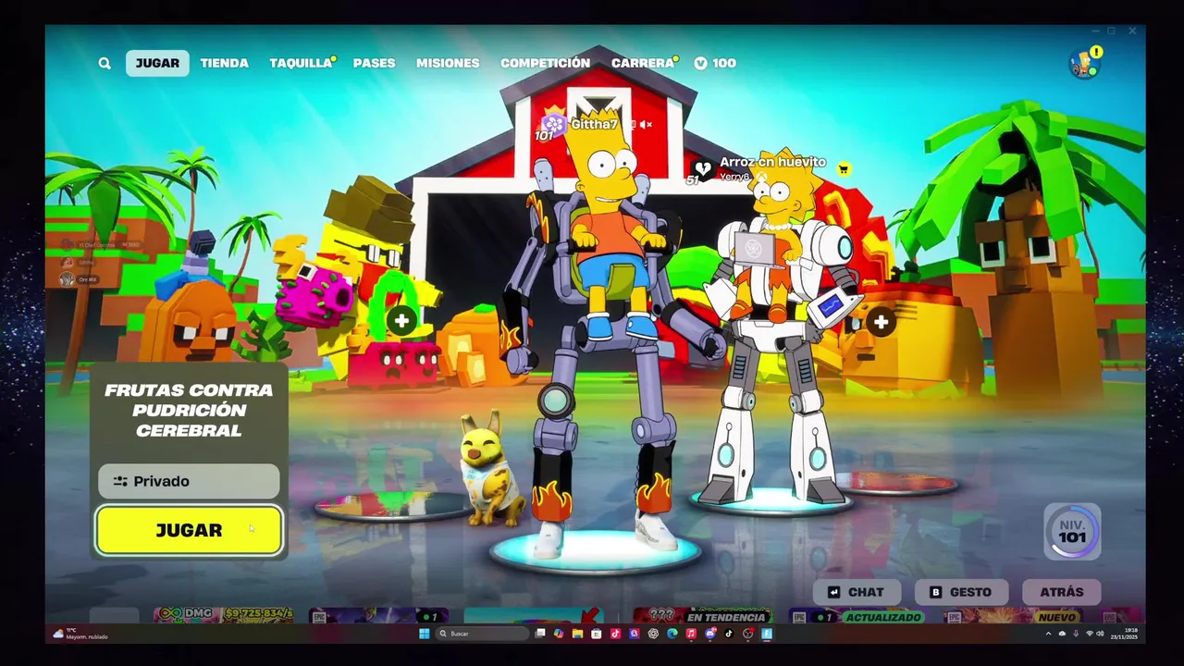The height and width of the screenshot is (666, 1184).
Task: Invite a player with the right plus slot
Action: (x=881, y=322)
